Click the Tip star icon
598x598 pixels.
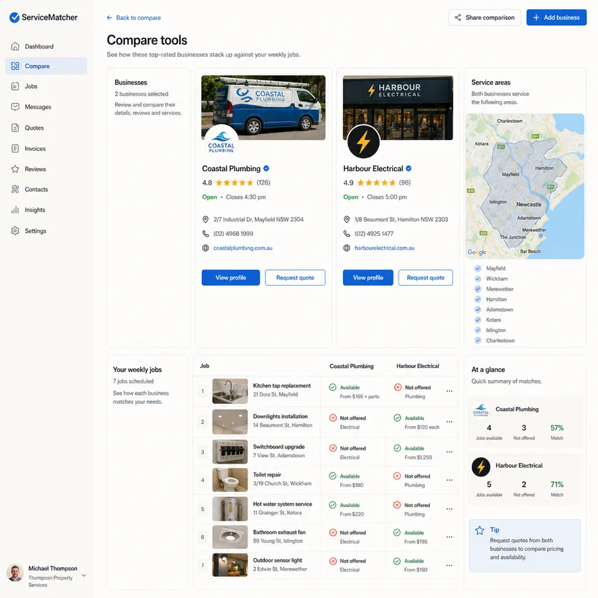coord(480,530)
